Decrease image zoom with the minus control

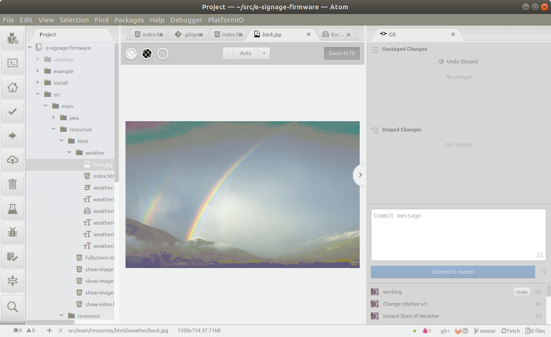[x=227, y=53]
